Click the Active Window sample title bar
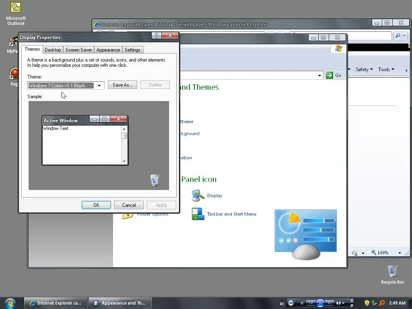The height and width of the screenshot is (309, 412). (66, 120)
